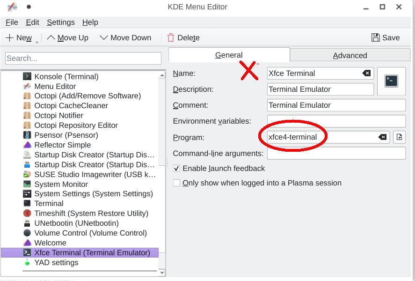
Task: Click inside the Search field
Action: click(82, 58)
